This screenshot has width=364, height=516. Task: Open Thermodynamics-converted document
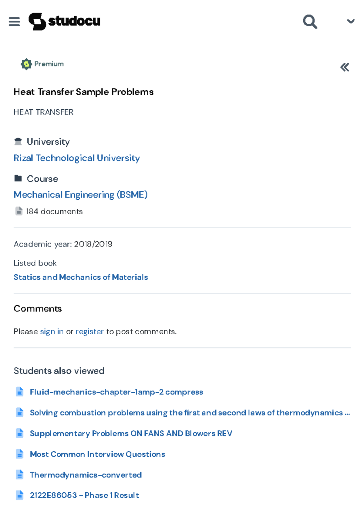(86, 475)
